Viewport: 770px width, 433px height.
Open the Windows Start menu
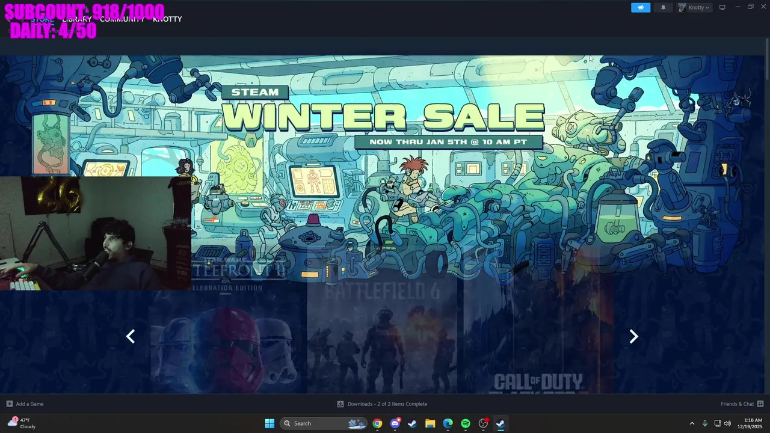269,423
